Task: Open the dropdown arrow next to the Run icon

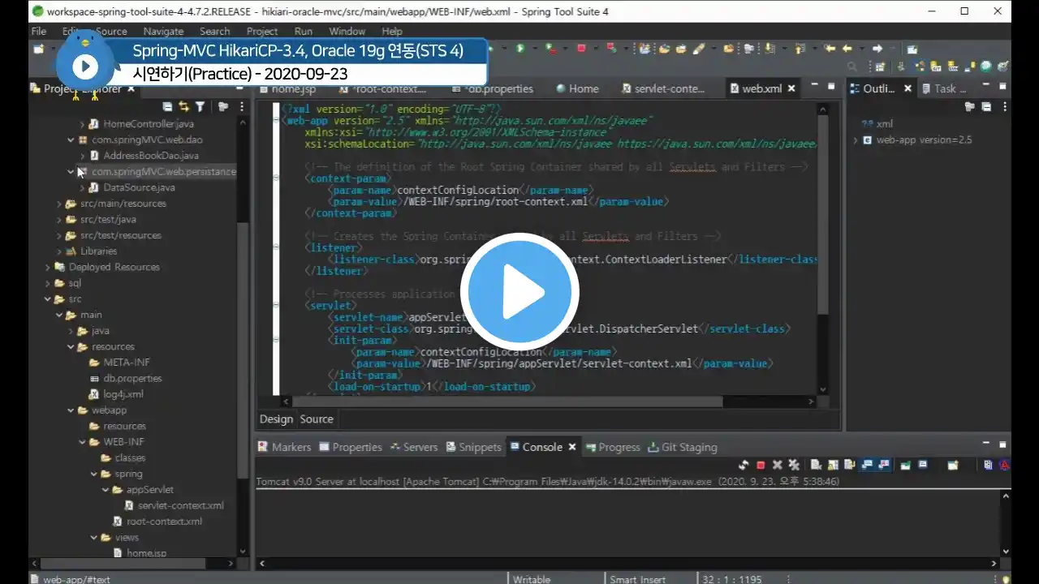Action: click(534, 49)
